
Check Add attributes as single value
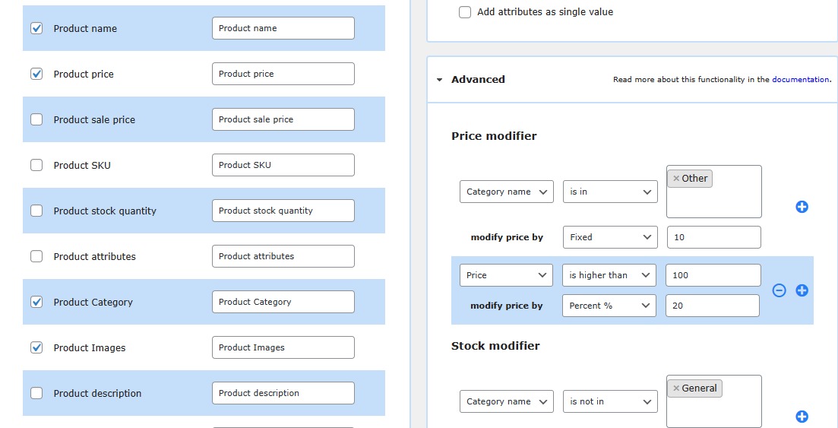click(465, 12)
